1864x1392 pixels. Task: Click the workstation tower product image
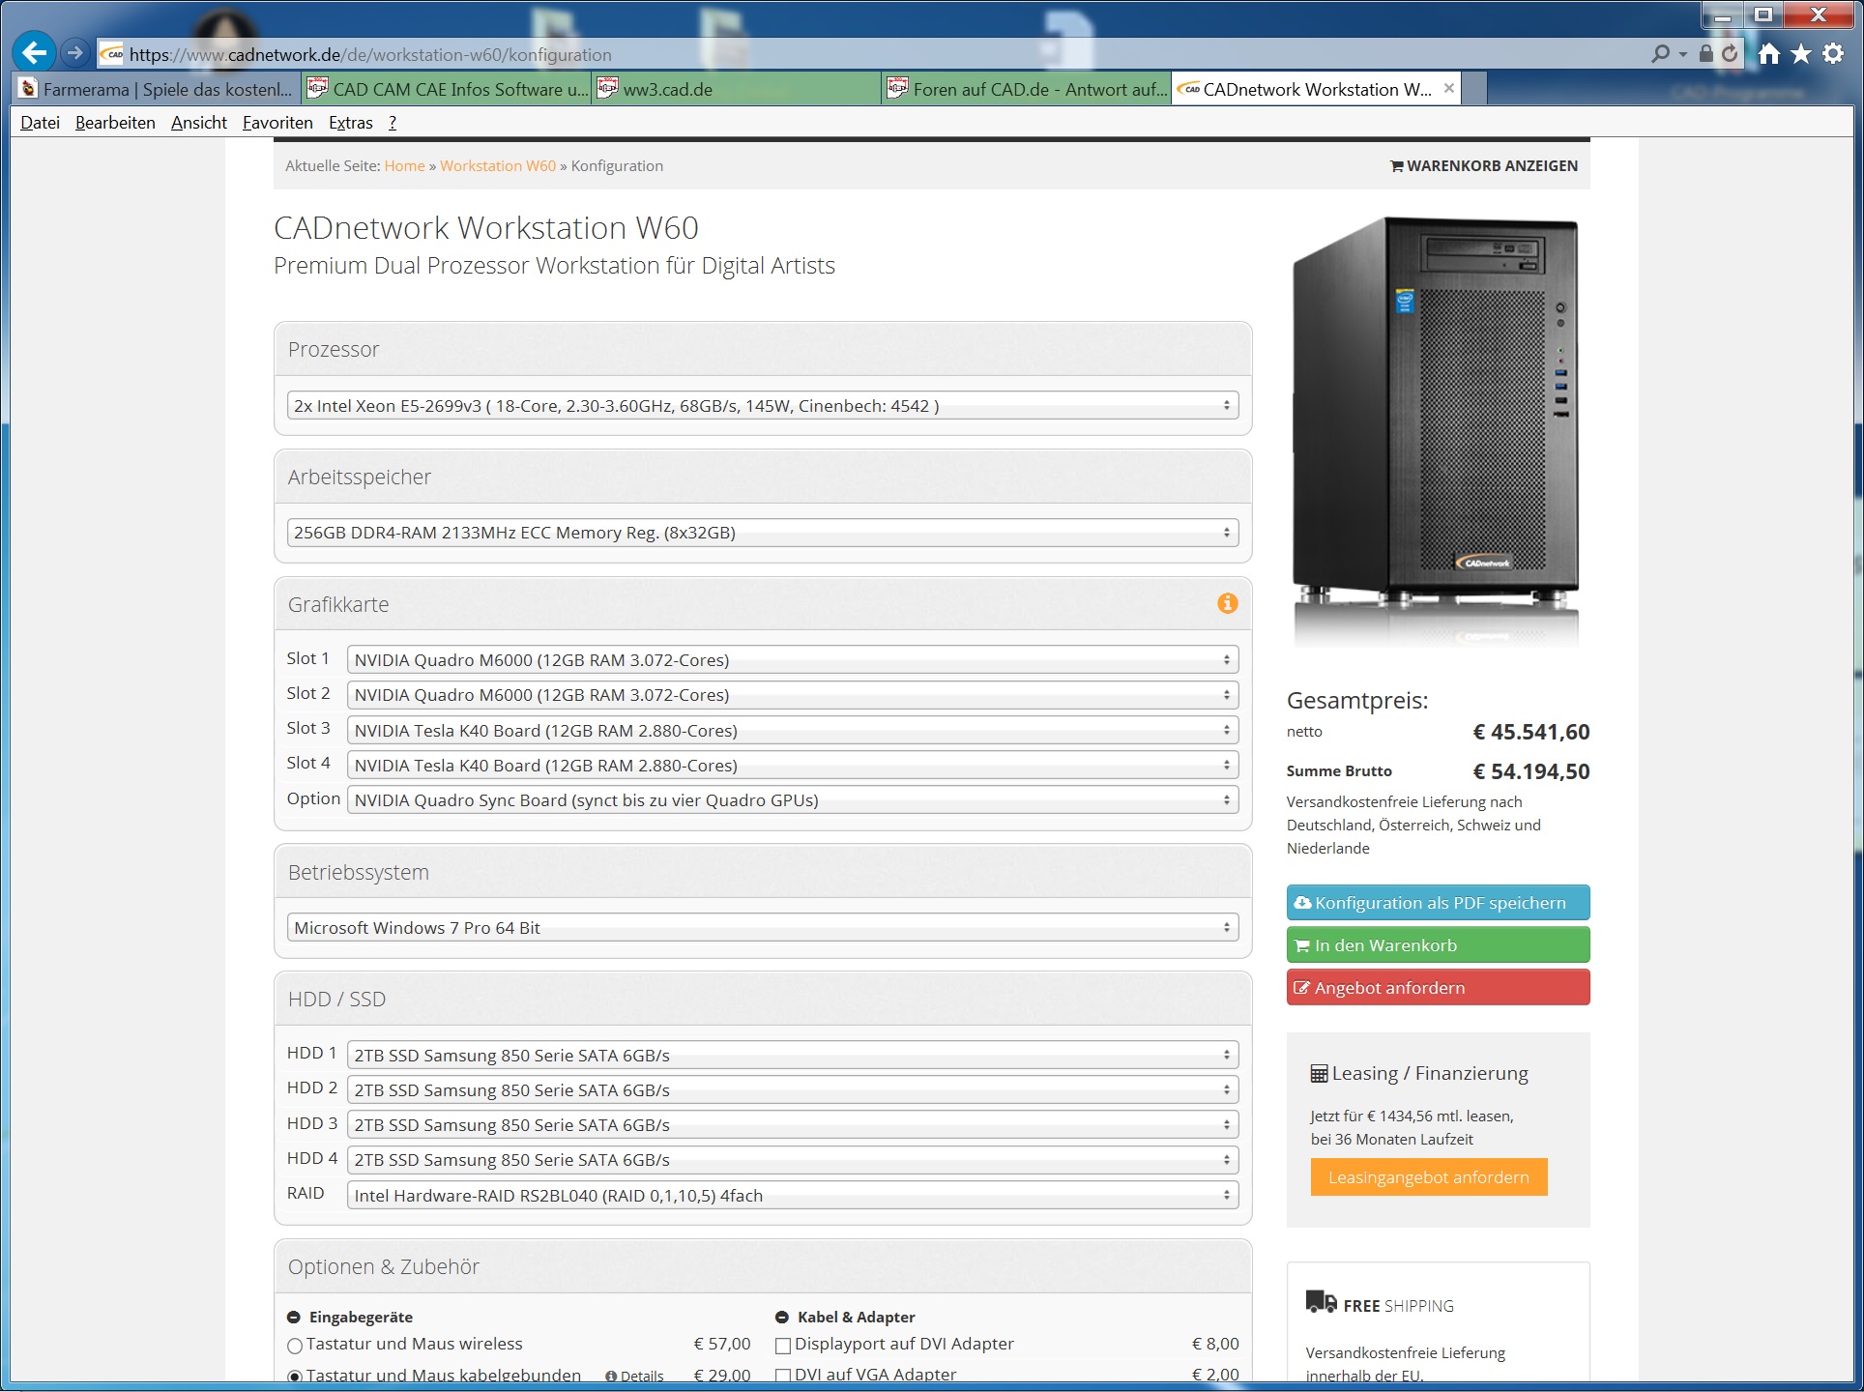(1438, 425)
